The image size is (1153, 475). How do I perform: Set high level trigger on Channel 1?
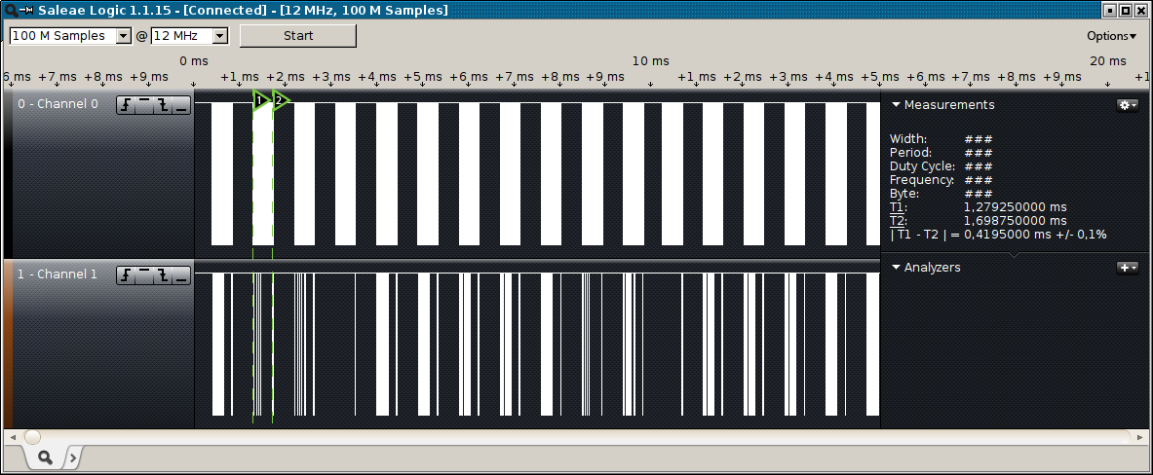(144, 275)
